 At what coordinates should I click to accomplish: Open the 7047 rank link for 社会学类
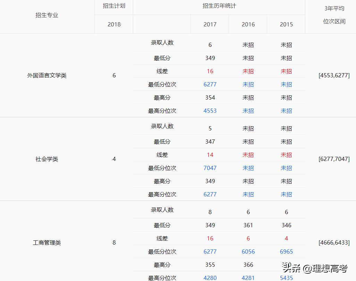[x=210, y=168]
